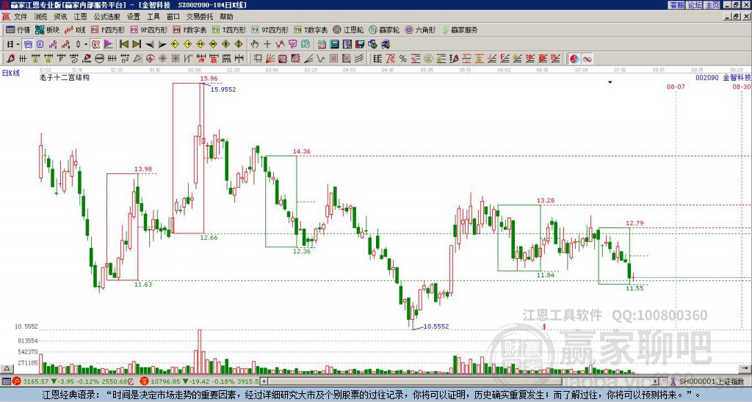Viewport: 752px width, 402px height.
Task: Open 赢家服务 with dollar icon
Action: [x=460, y=29]
